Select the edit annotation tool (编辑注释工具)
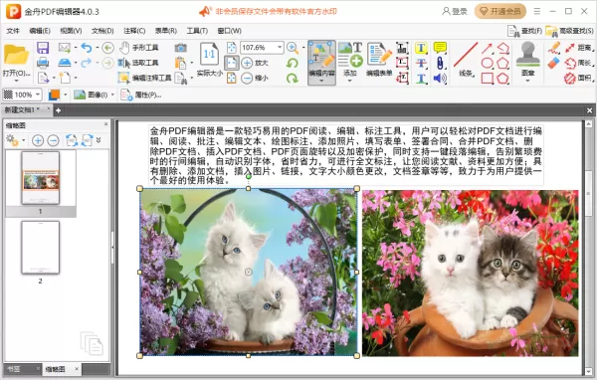Screen dimensions: 597x380 click(x=145, y=78)
